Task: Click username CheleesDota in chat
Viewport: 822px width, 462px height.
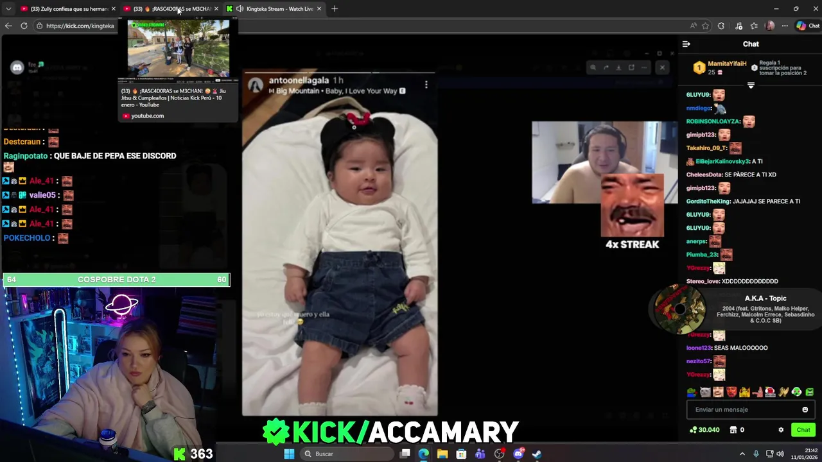Action: pyautogui.click(x=704, y=175)
